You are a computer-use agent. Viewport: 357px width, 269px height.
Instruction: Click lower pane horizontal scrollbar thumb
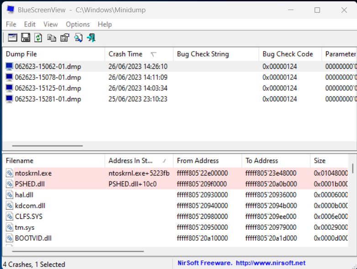78,252
